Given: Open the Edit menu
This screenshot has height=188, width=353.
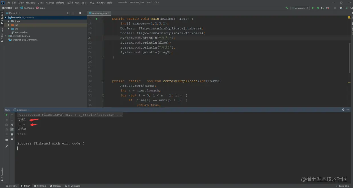Looking at the screenshot, I should point(14,3).
